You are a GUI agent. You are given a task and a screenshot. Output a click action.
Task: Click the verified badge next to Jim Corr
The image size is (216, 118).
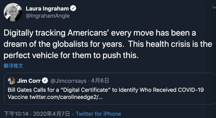[45, 81]
